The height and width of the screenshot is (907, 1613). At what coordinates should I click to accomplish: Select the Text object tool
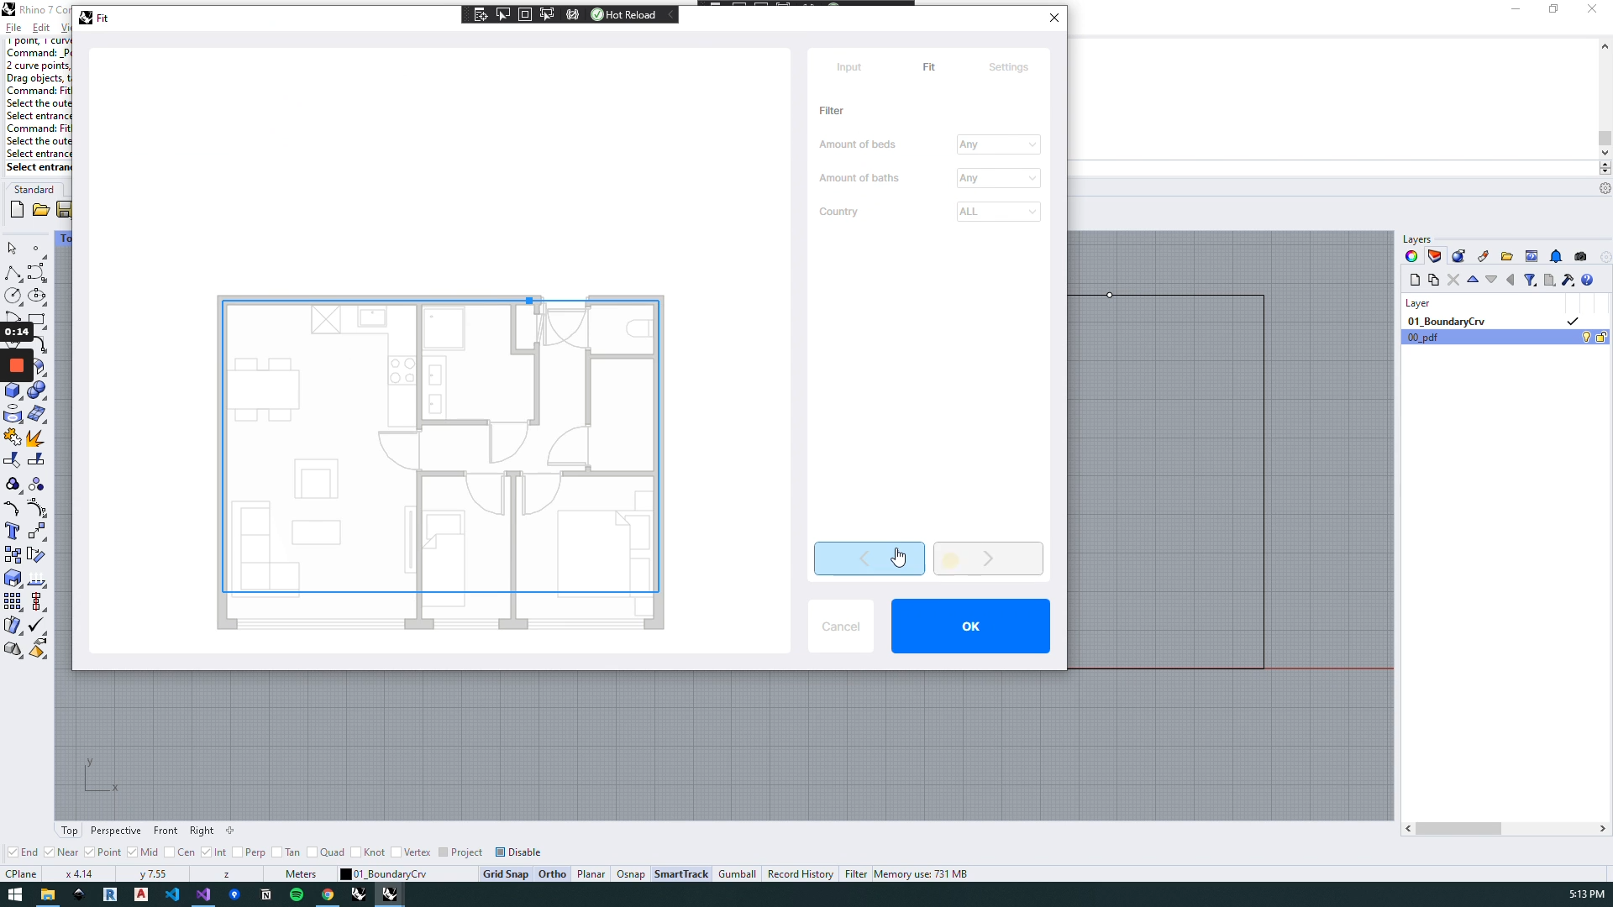point(13,532)
